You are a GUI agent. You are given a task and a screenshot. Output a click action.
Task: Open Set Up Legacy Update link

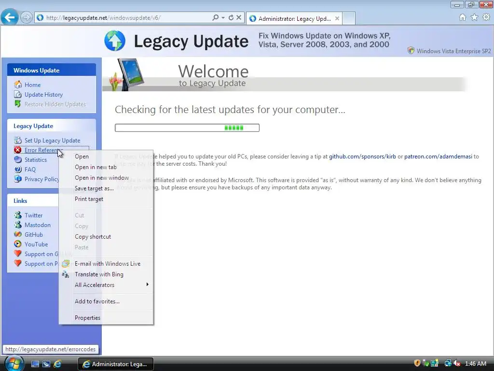[x=52, y=141]
